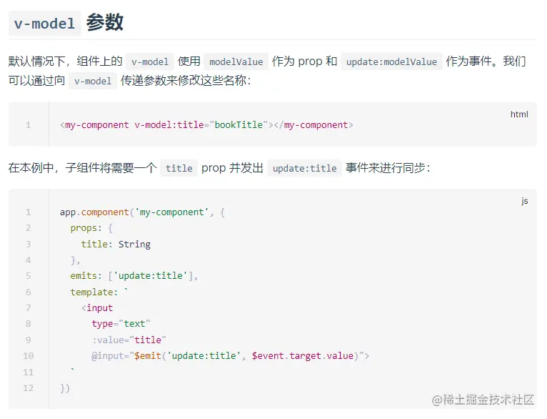The height and width of the screenshot is (419, 547).
Task: Click the 'props: {' code line
Action: [x=91, y=228]
